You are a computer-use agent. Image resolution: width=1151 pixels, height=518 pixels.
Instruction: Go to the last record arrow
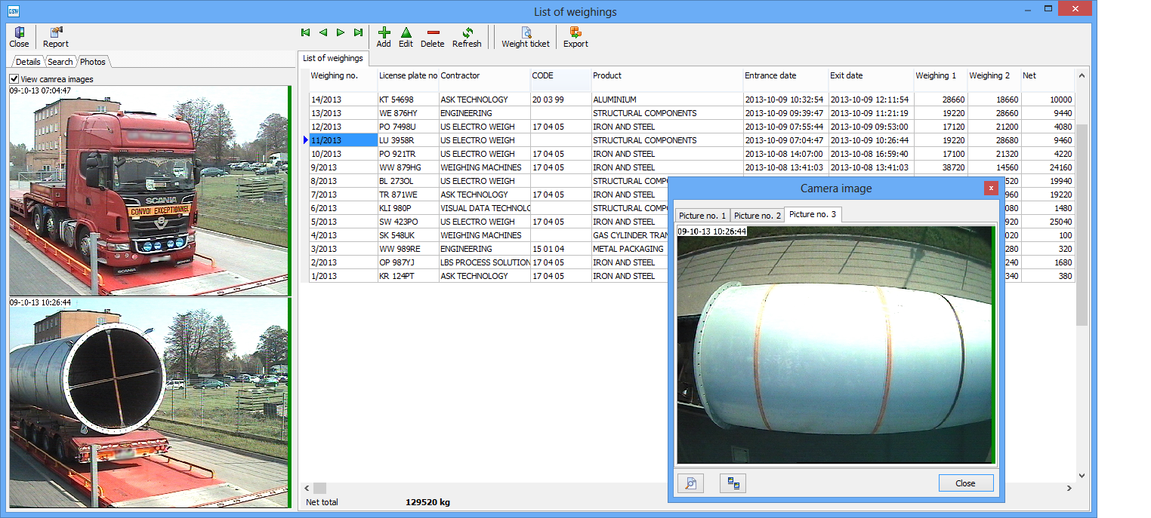[x=358, y=32]
